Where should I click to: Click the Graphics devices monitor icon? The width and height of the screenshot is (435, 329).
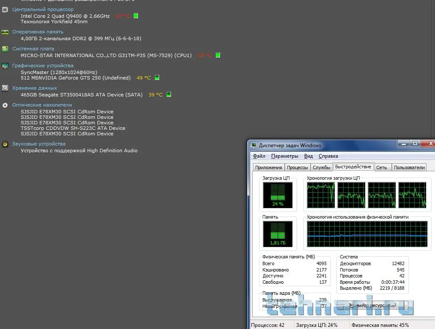tap(5, 66)
